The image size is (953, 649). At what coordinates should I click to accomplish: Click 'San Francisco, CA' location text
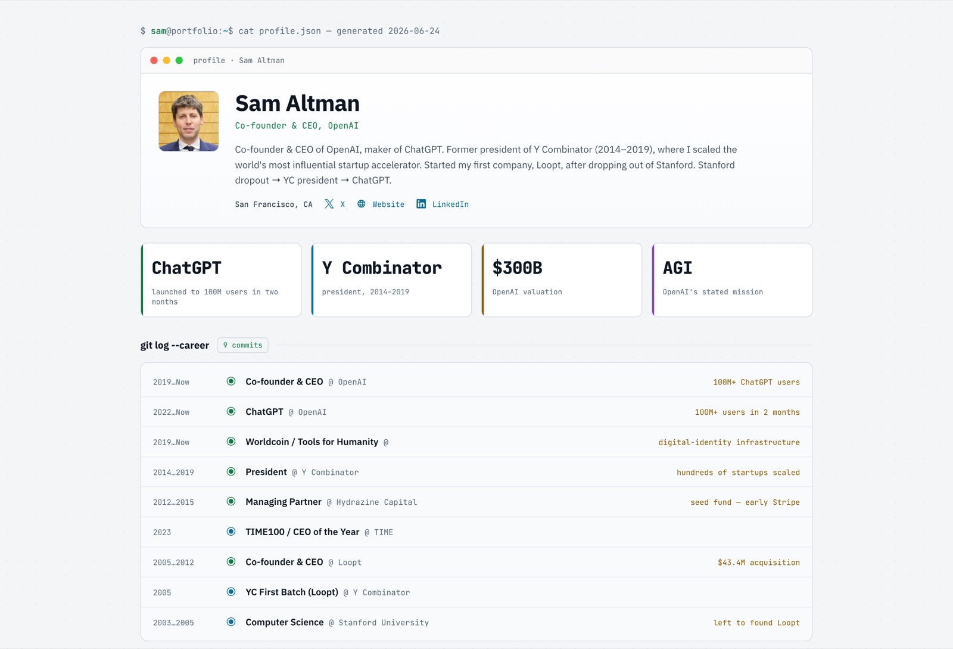pos(273,204)
